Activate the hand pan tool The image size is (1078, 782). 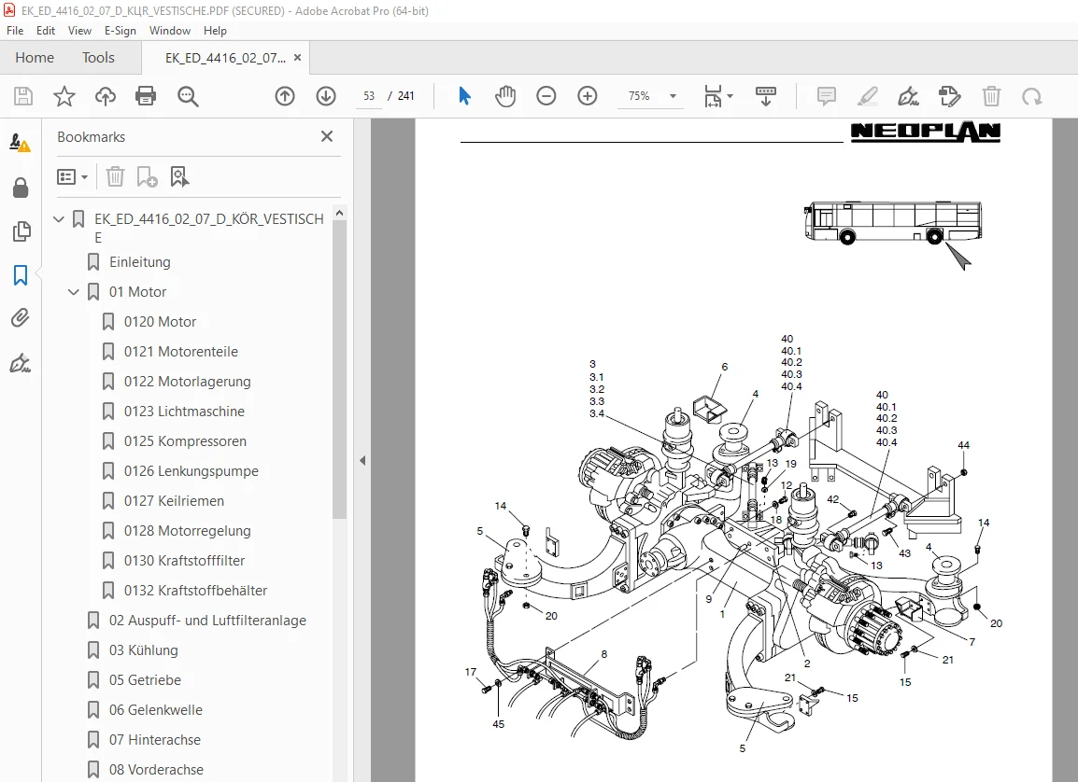click(505, 96)
